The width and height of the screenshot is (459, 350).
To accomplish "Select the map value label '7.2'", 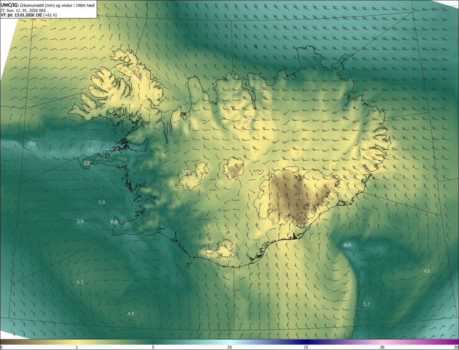I will tap(90, 150).
